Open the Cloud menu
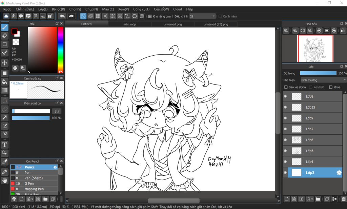 [x=178, y=9]
